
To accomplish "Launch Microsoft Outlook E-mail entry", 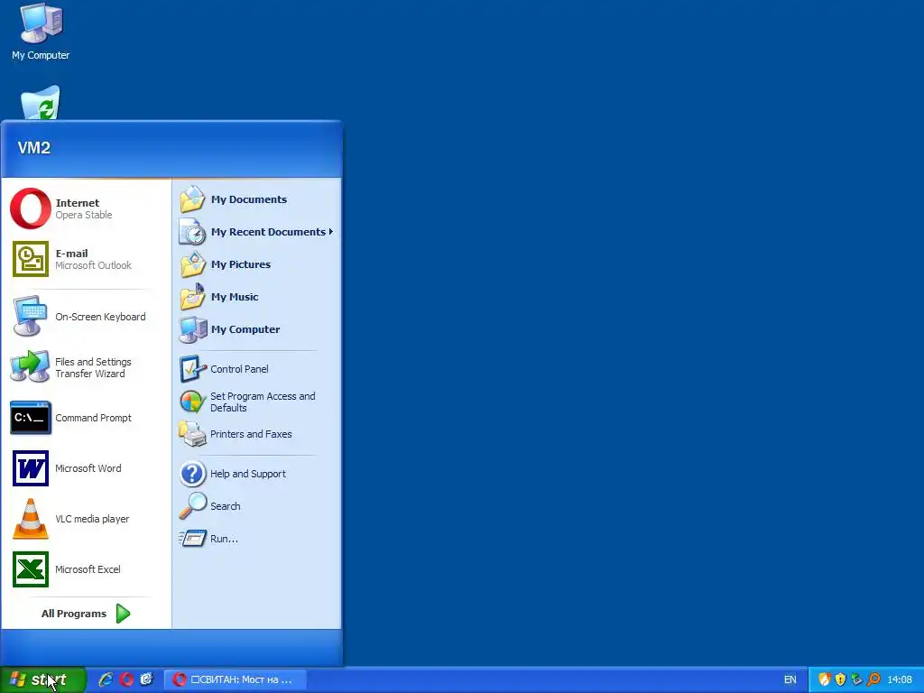I will [x=87, y=259].
